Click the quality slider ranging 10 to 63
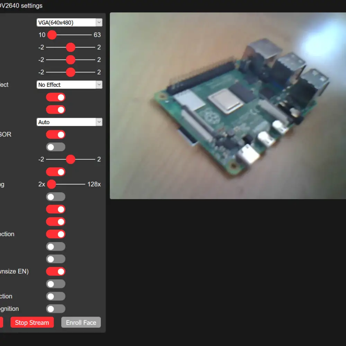The width and height of the screenshot is (346, 346). coord(70,35)
